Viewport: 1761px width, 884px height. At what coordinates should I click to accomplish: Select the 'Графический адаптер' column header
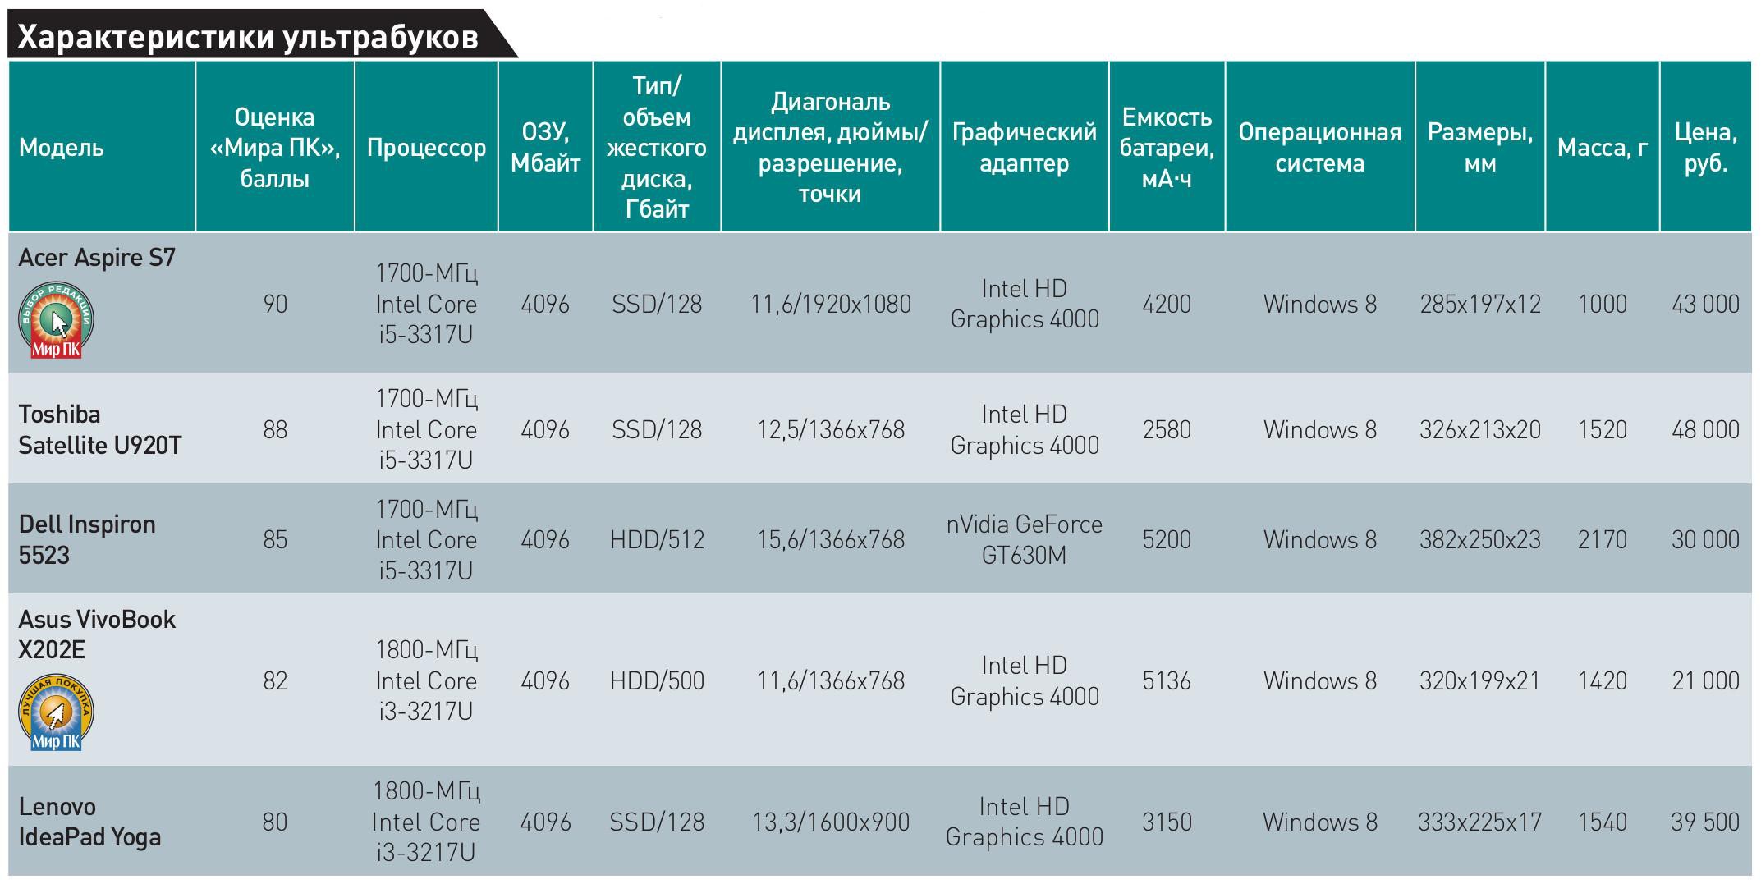tap(1024, 148)
